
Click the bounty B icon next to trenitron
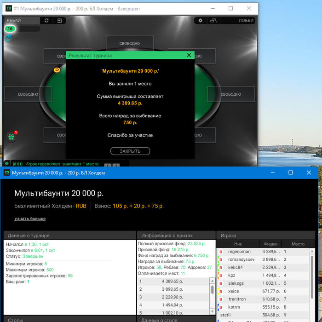pos(221,299)
